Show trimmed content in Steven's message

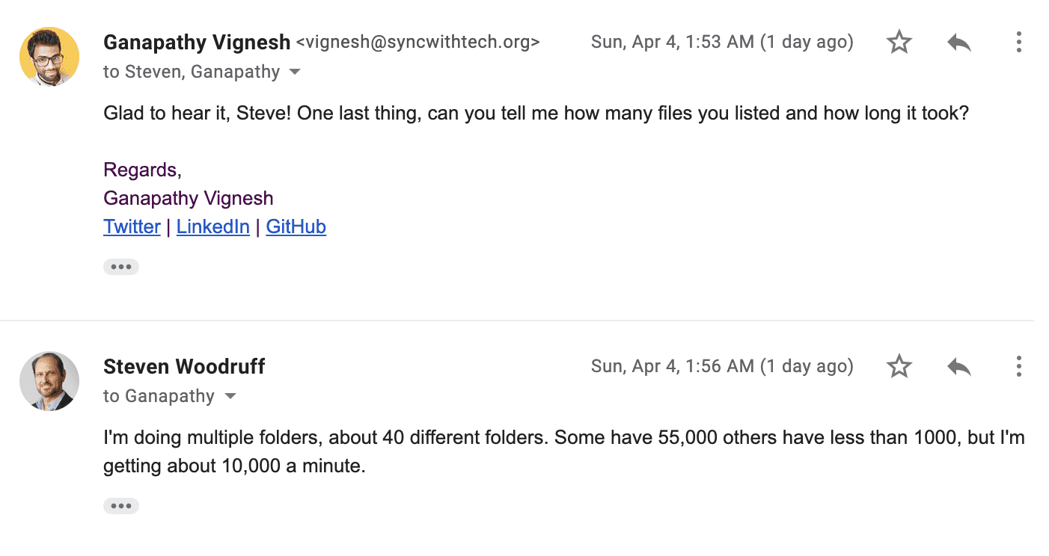tap(121, 506)
